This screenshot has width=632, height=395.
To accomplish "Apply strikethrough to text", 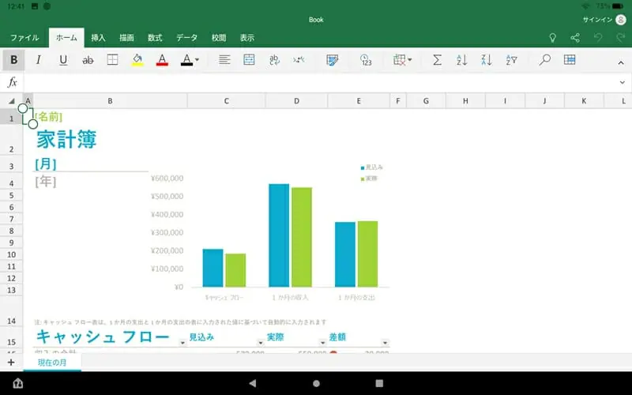I will click(88, 60).
